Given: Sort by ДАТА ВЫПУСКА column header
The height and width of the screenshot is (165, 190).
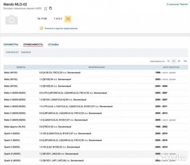Looking at the screenshot, I should coord(171,67).
